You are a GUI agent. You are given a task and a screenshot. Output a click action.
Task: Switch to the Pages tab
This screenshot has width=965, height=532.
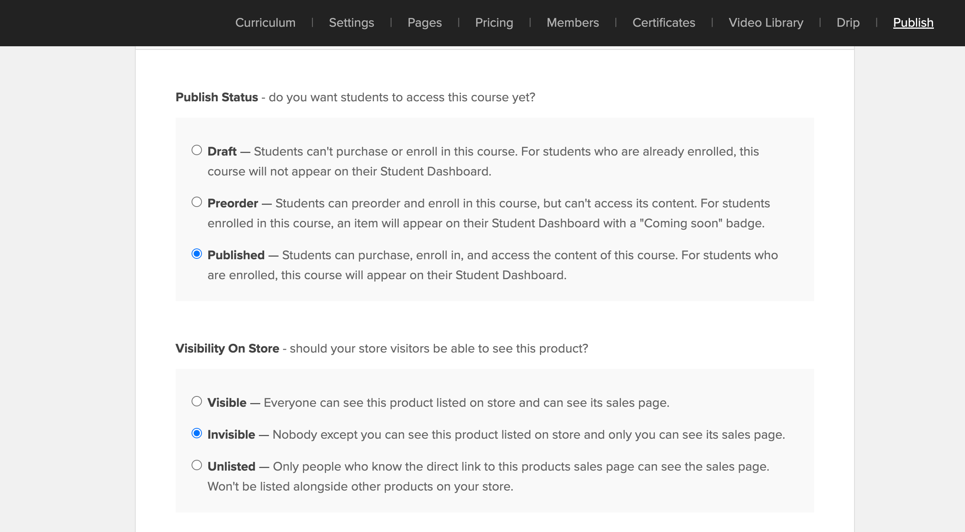coord(425,23)
